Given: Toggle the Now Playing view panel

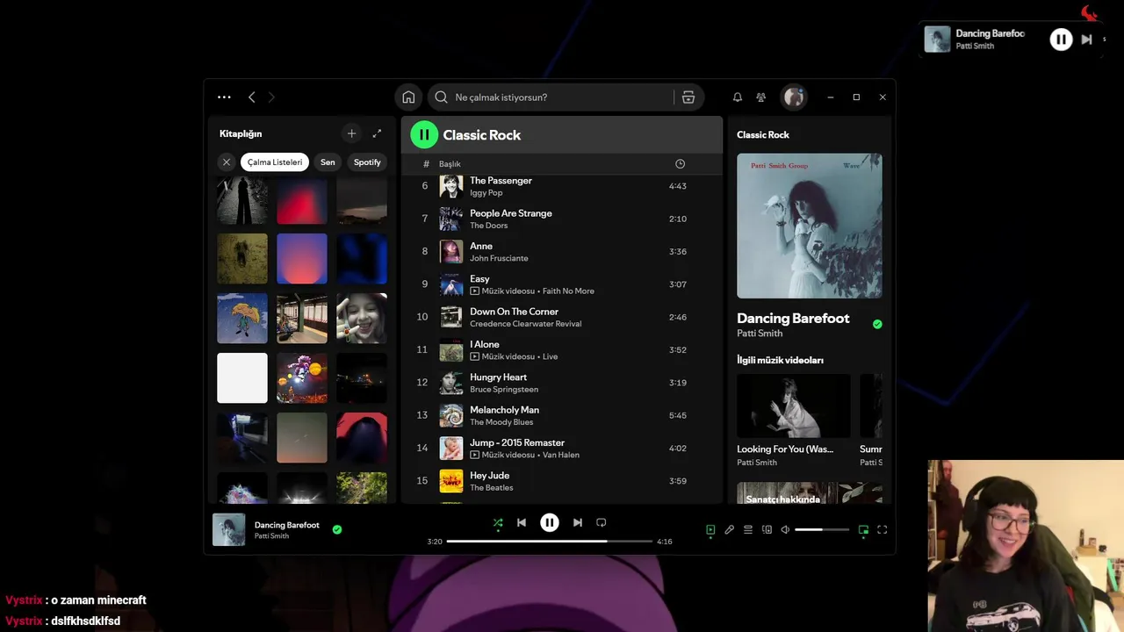Looking at the screenshot, I should (x=710, y=530).
